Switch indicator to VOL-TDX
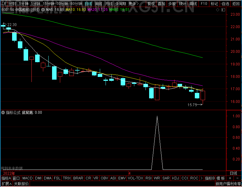Viewport: 242px width, 187px height. [x=136, y=178]
